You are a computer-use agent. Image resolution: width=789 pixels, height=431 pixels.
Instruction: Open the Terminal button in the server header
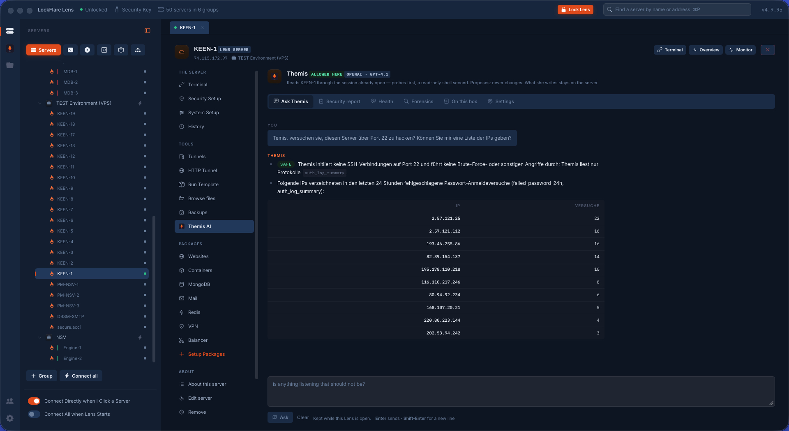[x=670, y=50]
